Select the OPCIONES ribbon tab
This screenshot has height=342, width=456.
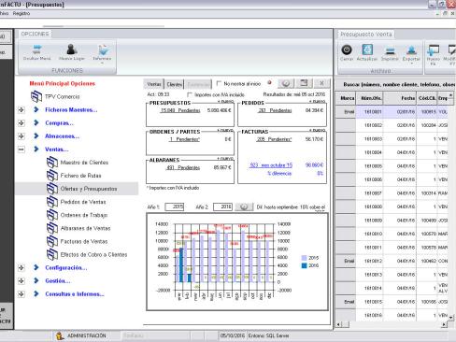click(35, 34)
